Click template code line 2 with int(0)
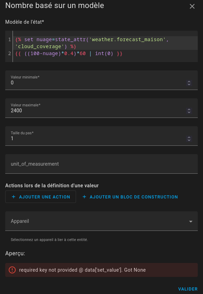203x294 pixels. [x=69, y=54]
